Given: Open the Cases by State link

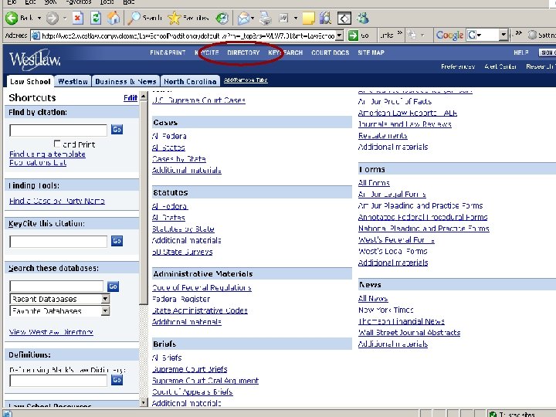Looking at the screenshot, I should point(179,159).
